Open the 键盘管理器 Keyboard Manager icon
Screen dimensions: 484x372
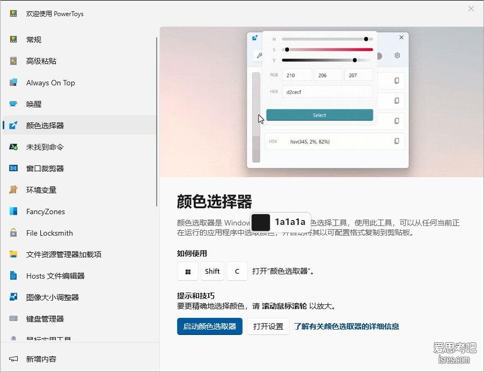tap(13, 318)
